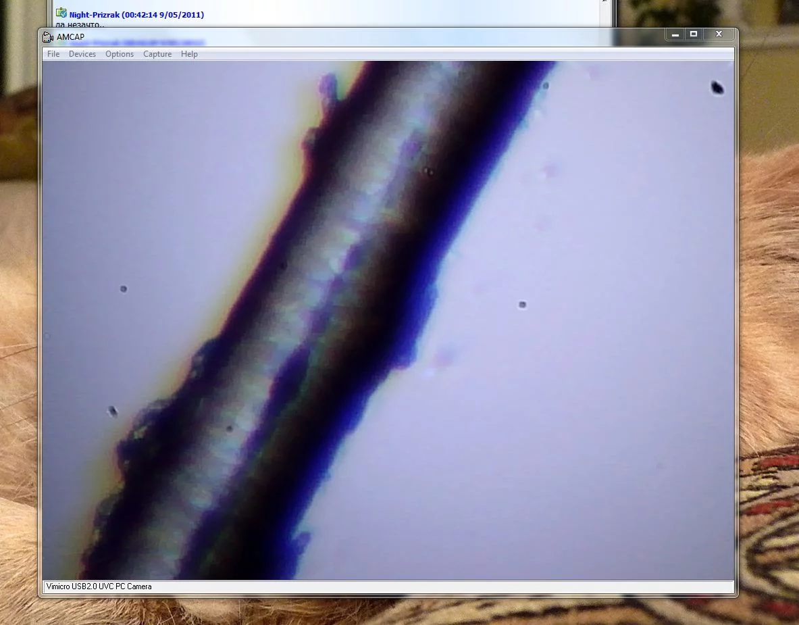Screen dimensions: 799x625
Task: Open the Devices menu
Action: click(82, 54)
